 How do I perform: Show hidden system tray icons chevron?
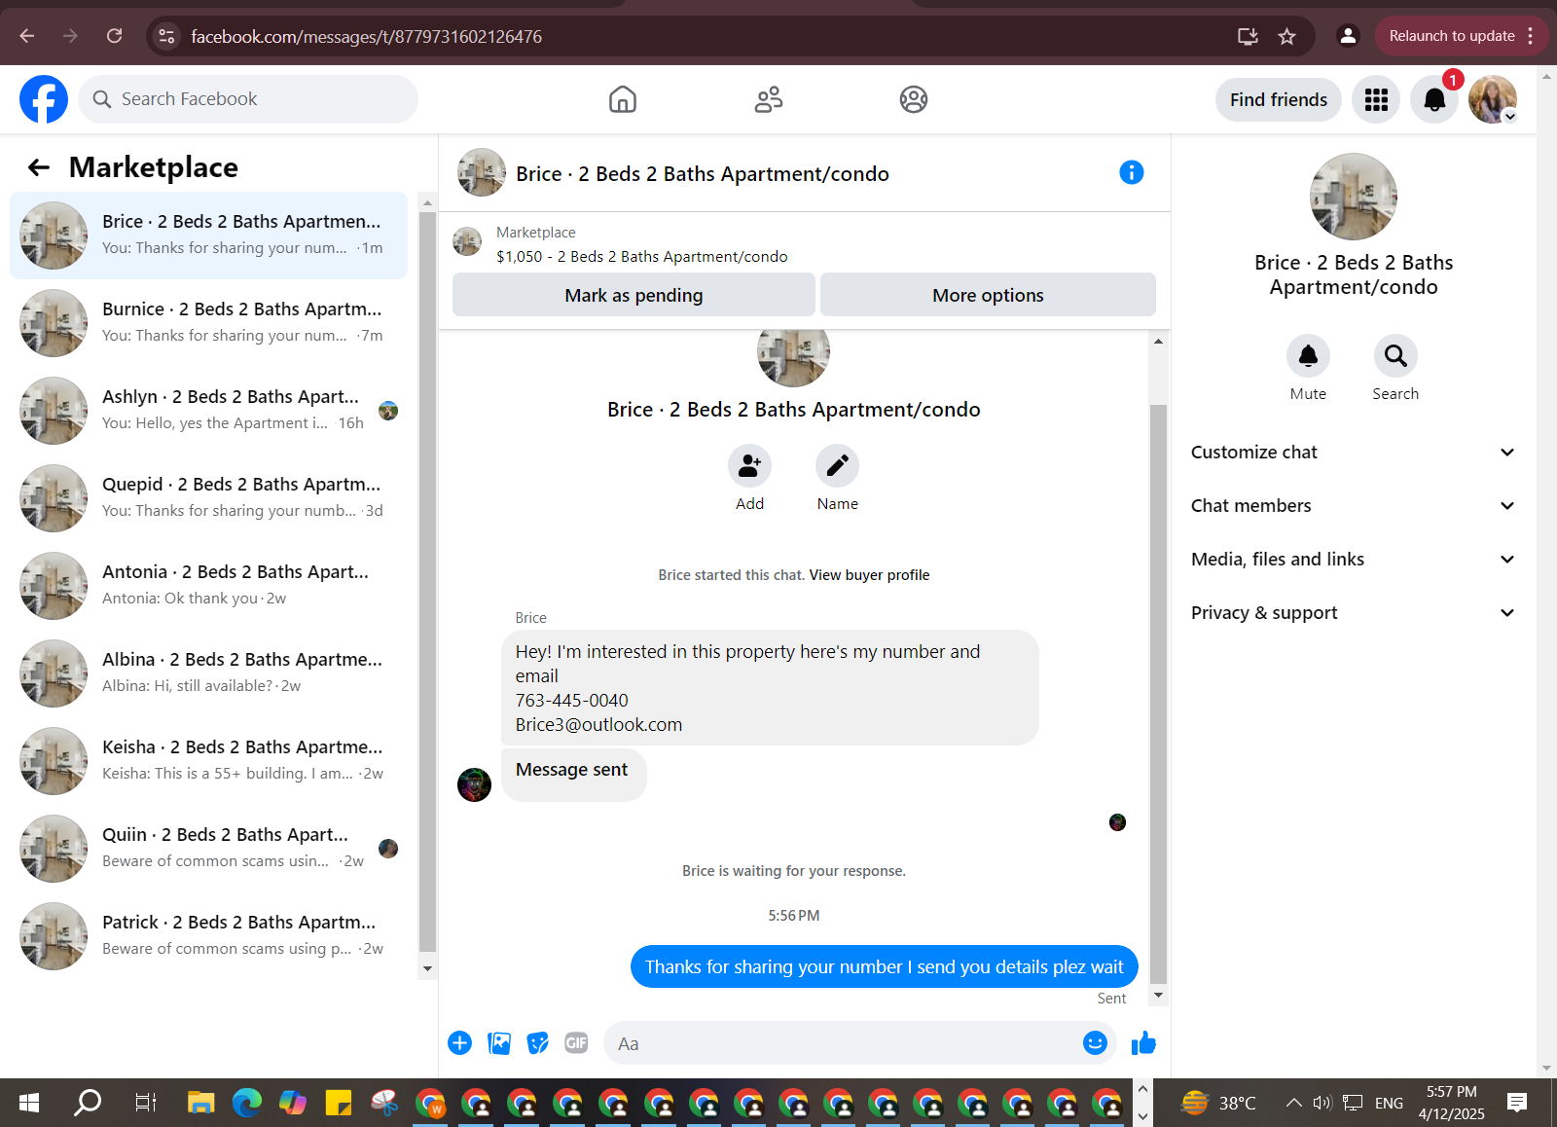coord(1293,1103)
